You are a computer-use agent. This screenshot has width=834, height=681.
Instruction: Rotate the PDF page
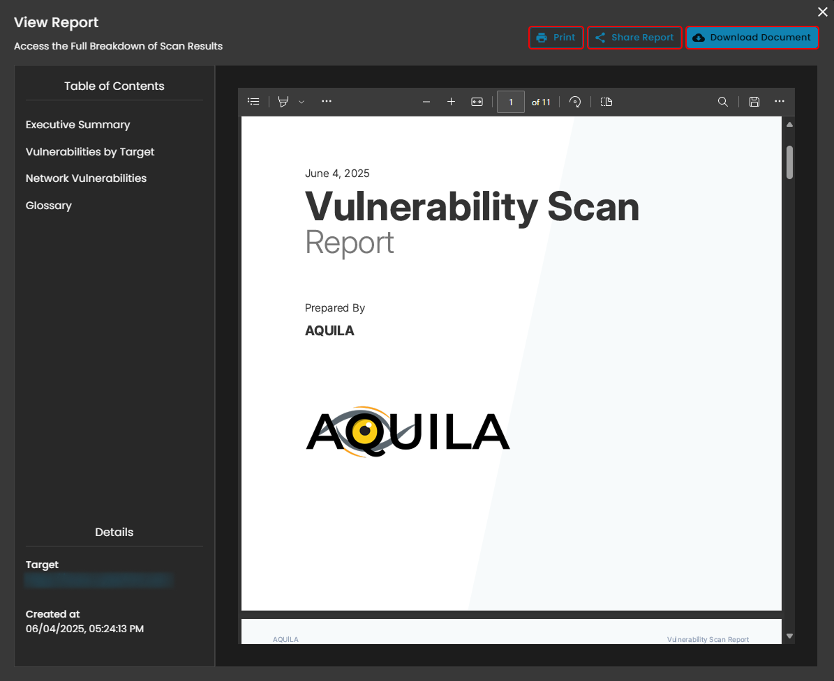coord(575,102)
